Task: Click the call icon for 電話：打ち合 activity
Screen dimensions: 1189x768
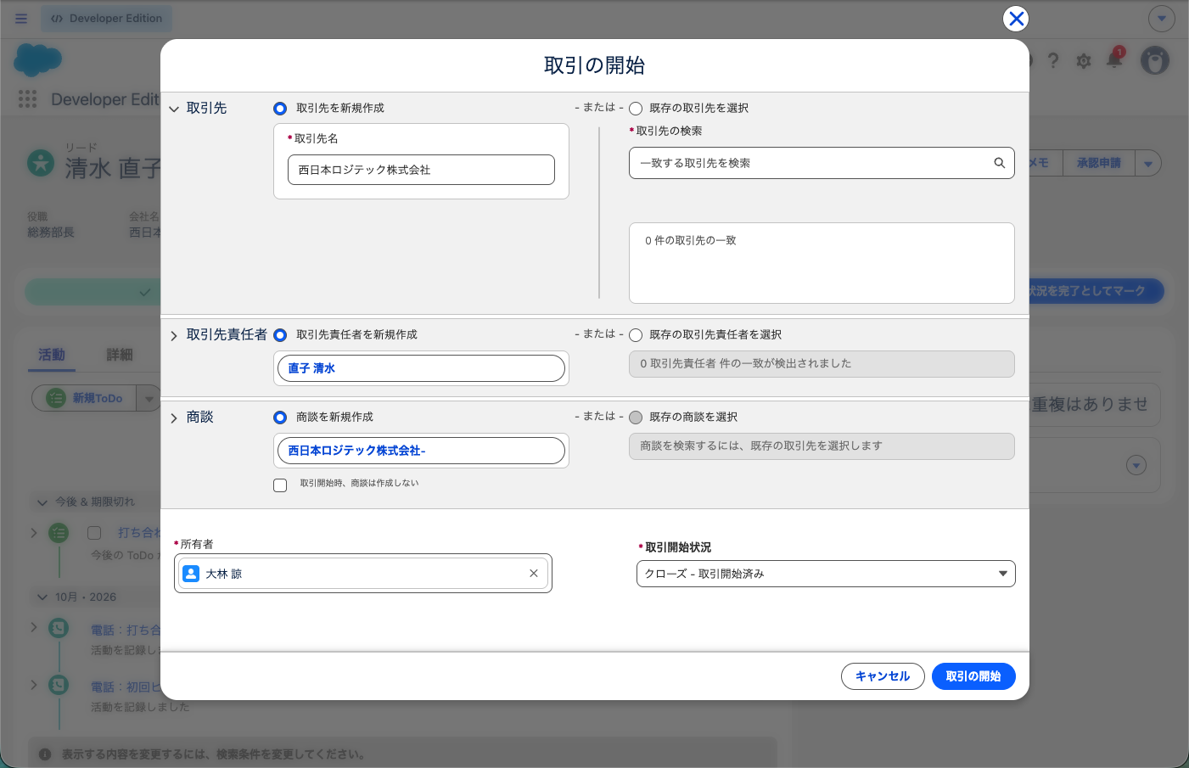Action: pos(59,628)
